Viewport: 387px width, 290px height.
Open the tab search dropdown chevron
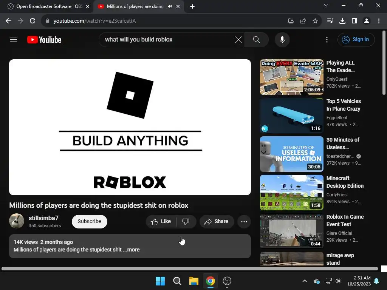pyautogui.click(x=326, y=5)
